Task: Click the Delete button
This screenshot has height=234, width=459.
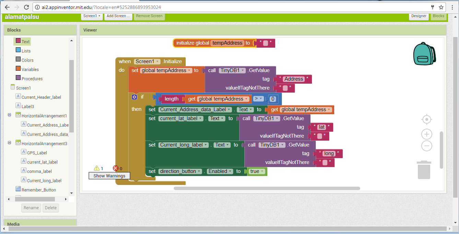Action: 51,208
